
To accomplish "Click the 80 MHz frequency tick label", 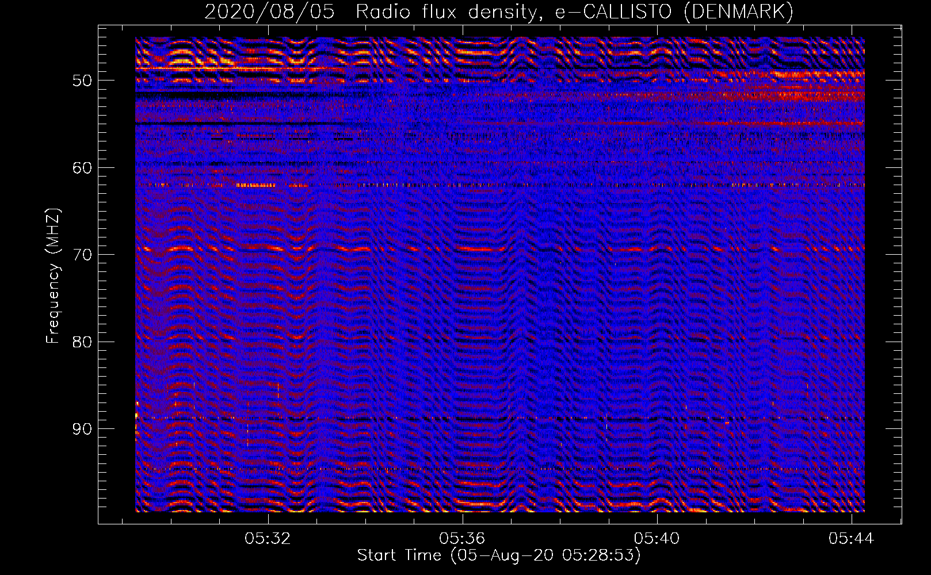I will pyautogui.click(x=82, y=342).
